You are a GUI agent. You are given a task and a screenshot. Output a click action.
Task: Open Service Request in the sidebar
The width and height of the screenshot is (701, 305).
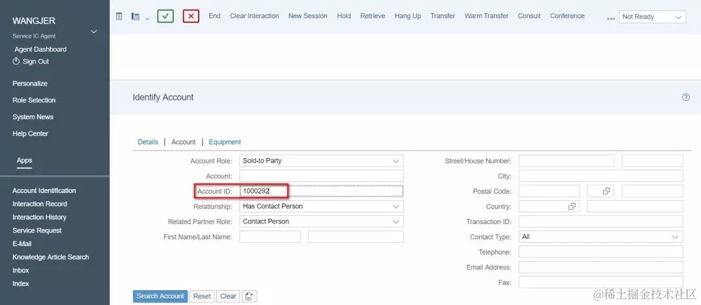tap(37, 231)
